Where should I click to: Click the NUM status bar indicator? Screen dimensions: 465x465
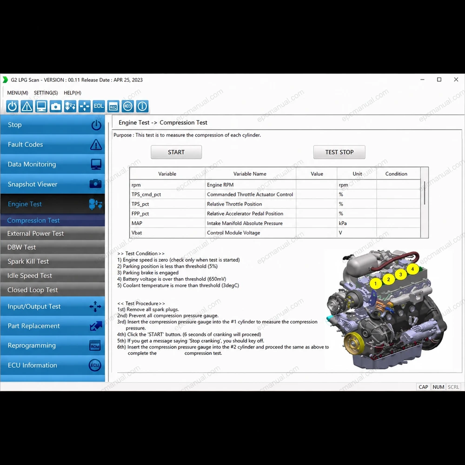[x=438, y=387]
